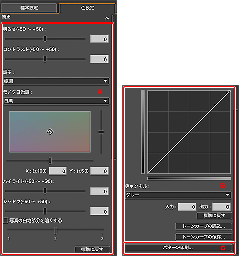This screenshot has height=256, width=239.
Task: Click the パターン印刷... button
Action: (178, 248)
